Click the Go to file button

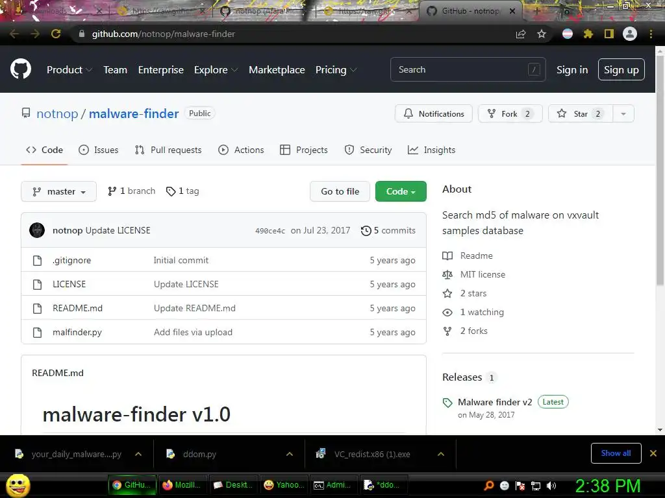(x=340, y=191)
